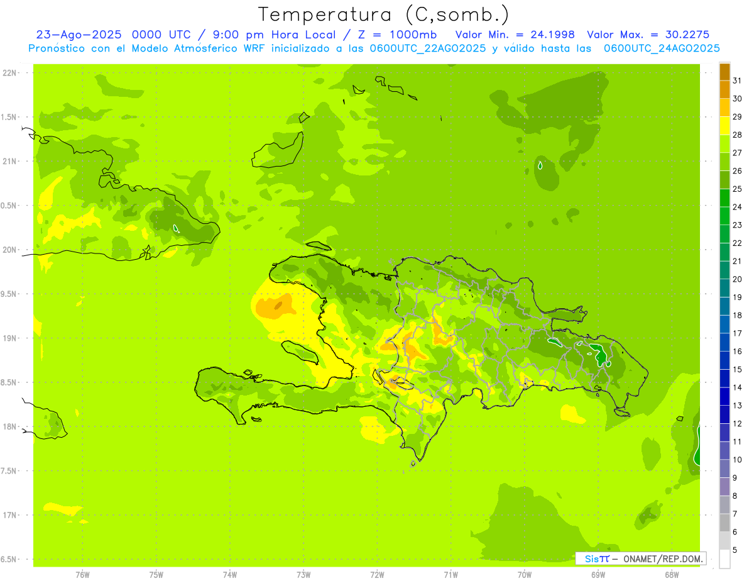The width and height of the screenshot is (754, 583).
Task: Click the purple legend swatch between 9 and 10
Action: (x=724, y=469)
